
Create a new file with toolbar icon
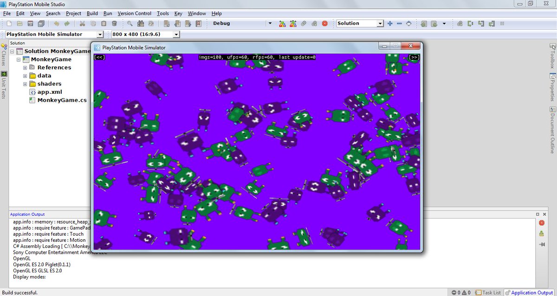(9, 24)
